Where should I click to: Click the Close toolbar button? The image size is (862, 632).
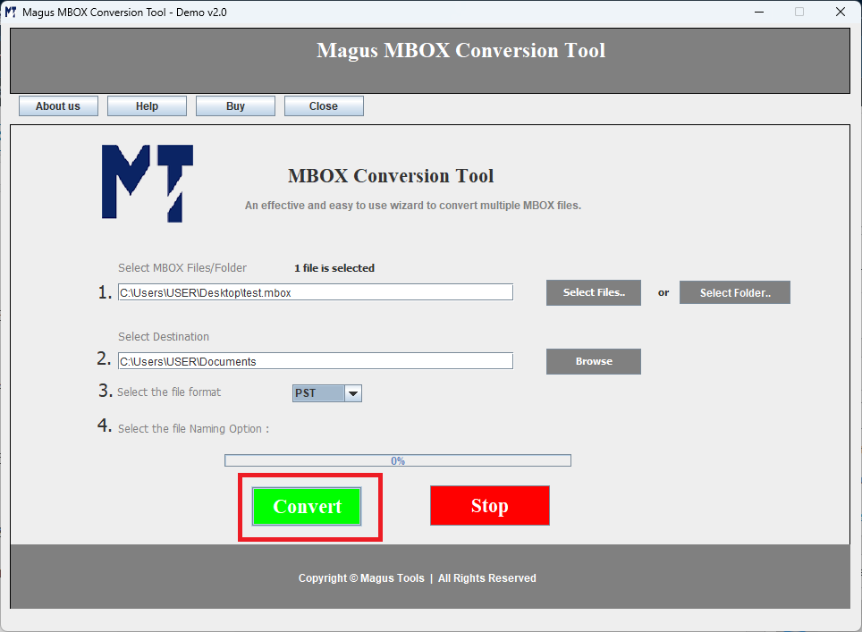point(324,106)
